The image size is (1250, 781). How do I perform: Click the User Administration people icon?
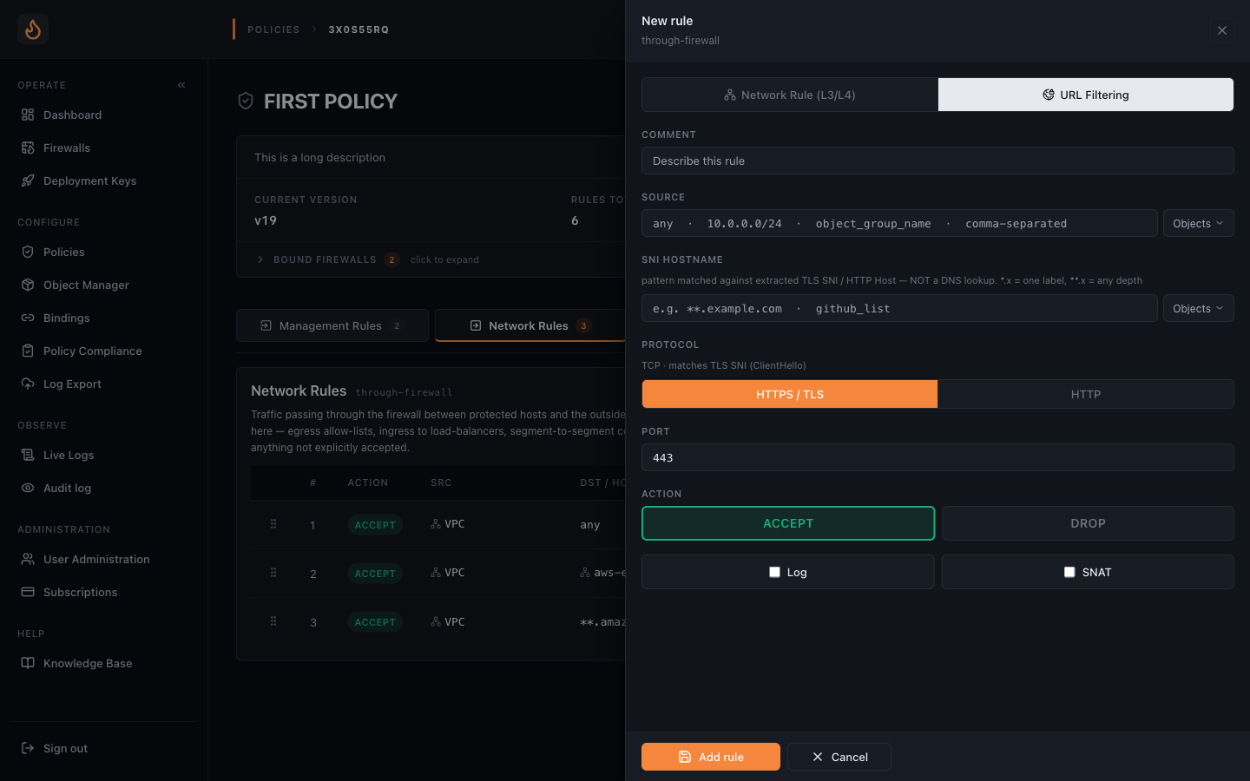28,559
